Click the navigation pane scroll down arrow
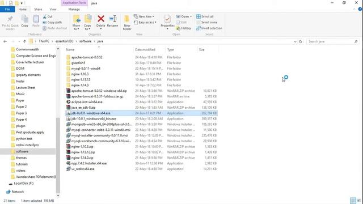Image resolution: width=363 pixels, height=204 pixels. (58, 195)
